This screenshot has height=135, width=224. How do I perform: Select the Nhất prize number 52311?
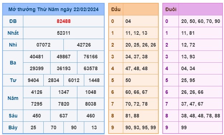click(63, 33)
